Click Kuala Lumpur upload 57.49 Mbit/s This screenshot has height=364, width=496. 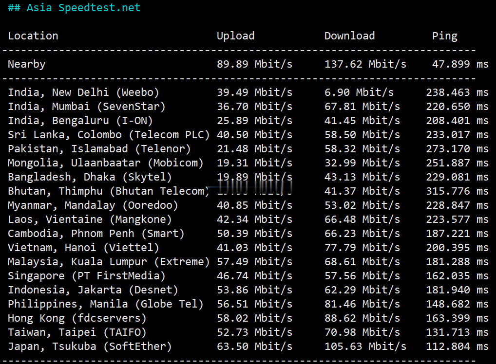[x=255, y=262]
